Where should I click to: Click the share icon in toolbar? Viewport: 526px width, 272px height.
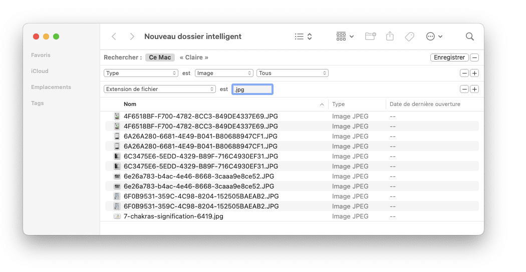point(390,36)
